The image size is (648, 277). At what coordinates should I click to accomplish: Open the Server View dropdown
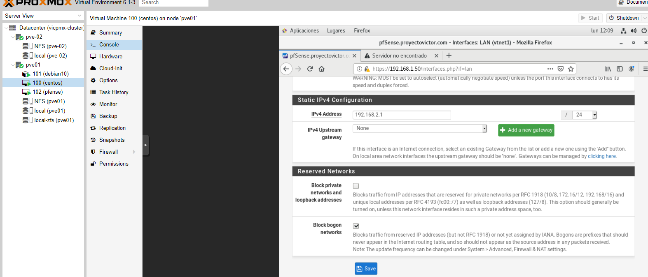pyautogui.click(x=43, y=16)
